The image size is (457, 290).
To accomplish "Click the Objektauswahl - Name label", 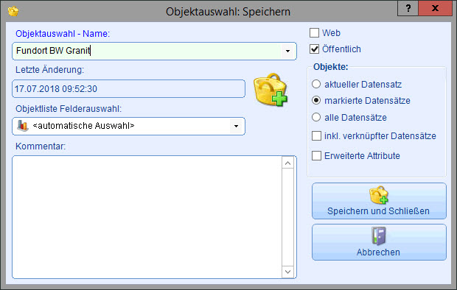I will (63, 34).
